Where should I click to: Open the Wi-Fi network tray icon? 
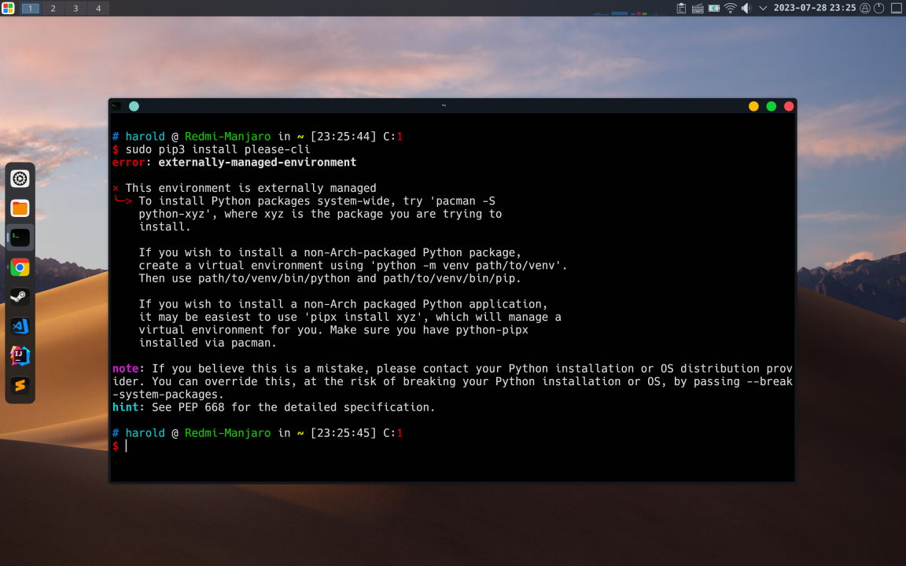(731, 8)
